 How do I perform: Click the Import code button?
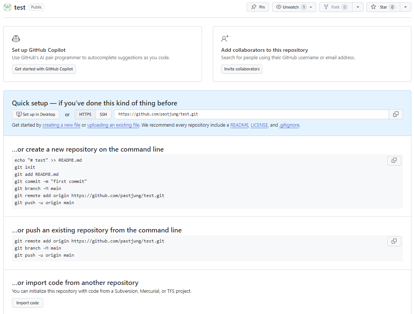point(28,303)
